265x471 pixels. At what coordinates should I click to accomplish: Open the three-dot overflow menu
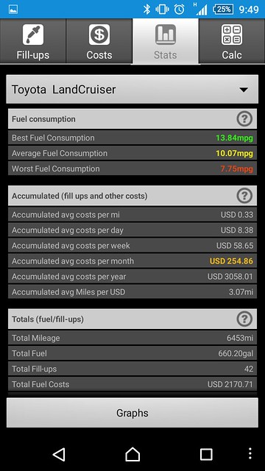(250, 454)
